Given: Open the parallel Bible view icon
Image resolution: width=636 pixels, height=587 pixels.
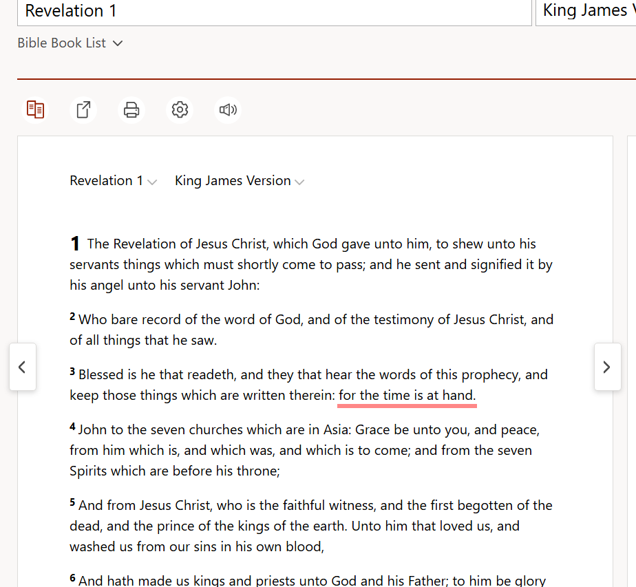Looking at the screenshot, I should pos(35,109).
